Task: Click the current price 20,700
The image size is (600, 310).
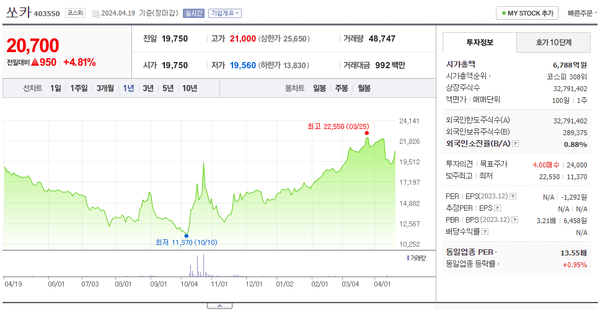Action: pyautogui.click(x=33, y=45)
